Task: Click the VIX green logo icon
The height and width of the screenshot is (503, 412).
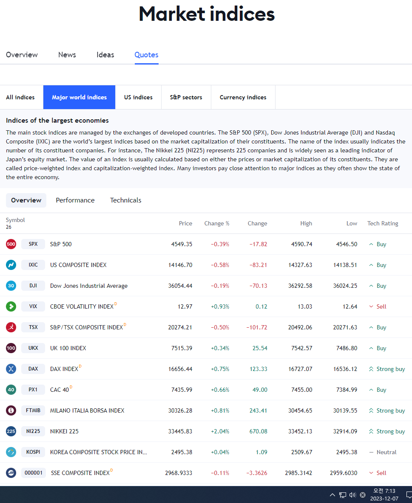Action: tap(11, 306)
